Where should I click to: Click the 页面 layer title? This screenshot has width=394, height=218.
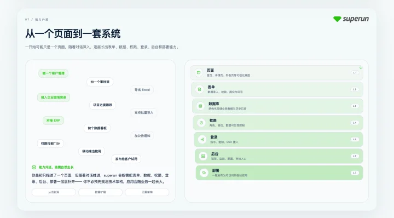(210, 70)
